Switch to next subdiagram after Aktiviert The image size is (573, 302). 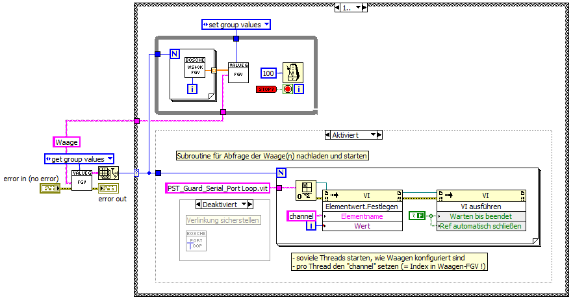coord(379,134)
